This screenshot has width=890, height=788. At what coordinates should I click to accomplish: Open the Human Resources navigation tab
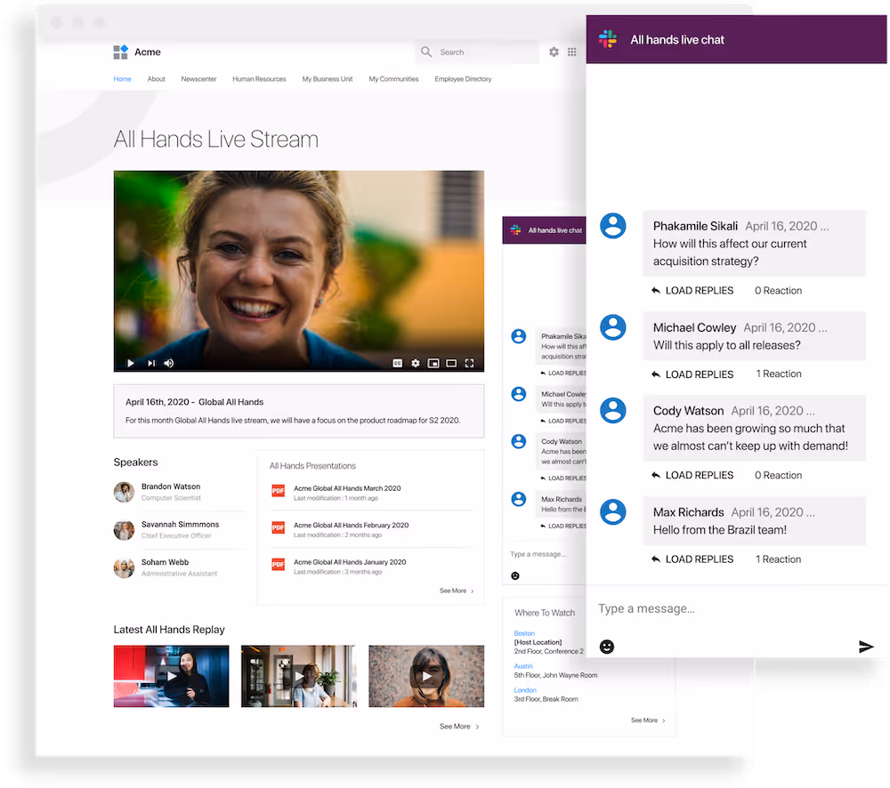click(259, 78)
